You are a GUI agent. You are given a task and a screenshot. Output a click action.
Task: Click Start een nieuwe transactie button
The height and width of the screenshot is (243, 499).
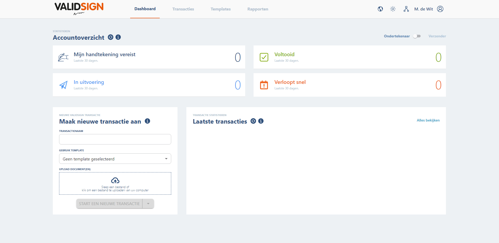coord(109,204)
